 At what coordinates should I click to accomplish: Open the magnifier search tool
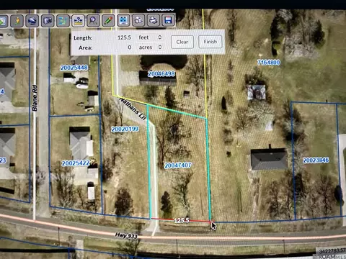[93, 21]
